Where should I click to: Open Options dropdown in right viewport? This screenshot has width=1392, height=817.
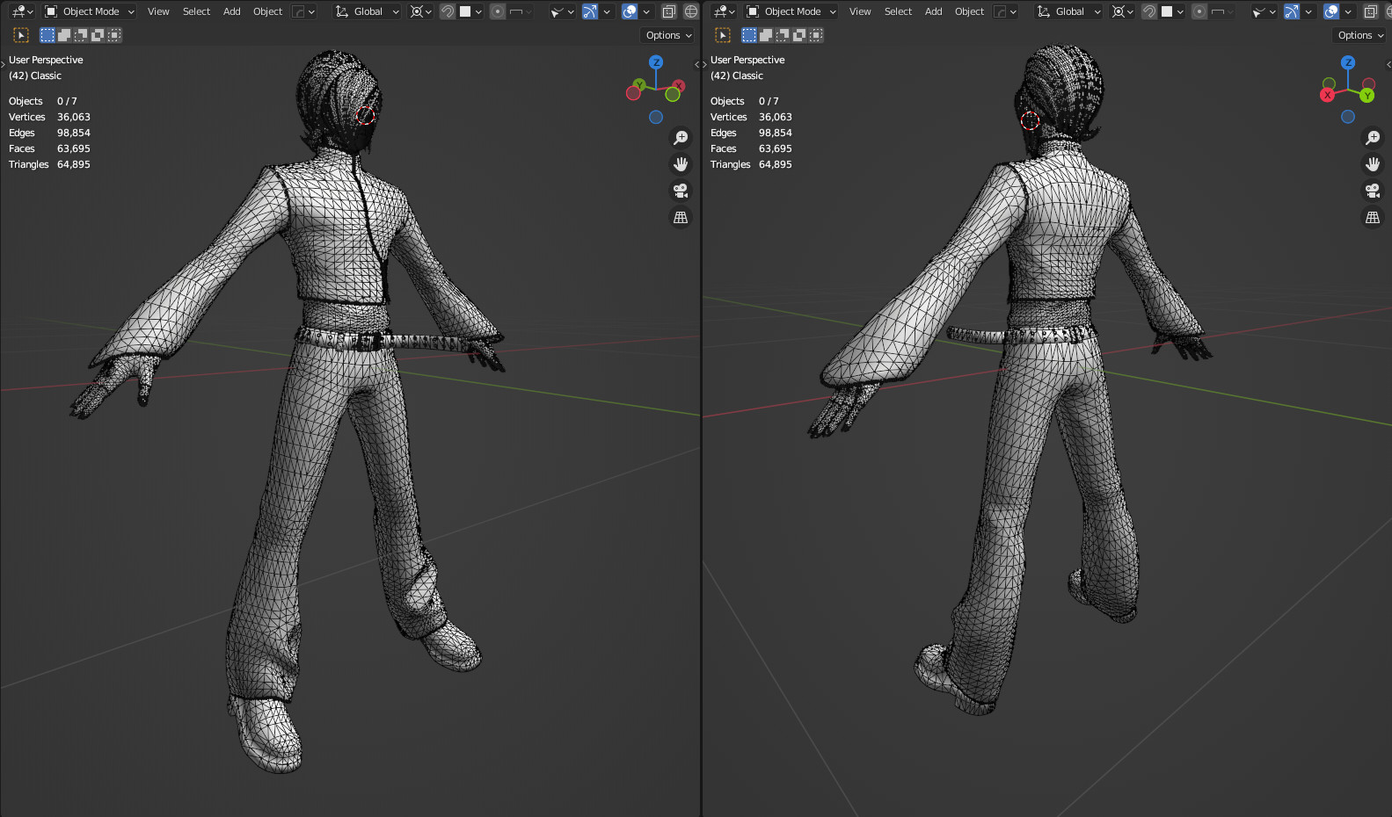(x=1361, y=35)
